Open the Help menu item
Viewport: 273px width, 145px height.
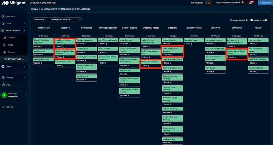[8, 85]
